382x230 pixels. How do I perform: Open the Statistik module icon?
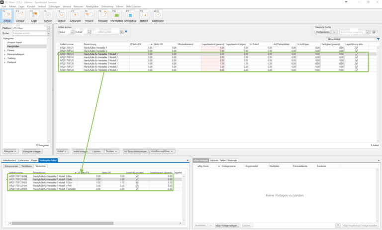click(144, 16)
